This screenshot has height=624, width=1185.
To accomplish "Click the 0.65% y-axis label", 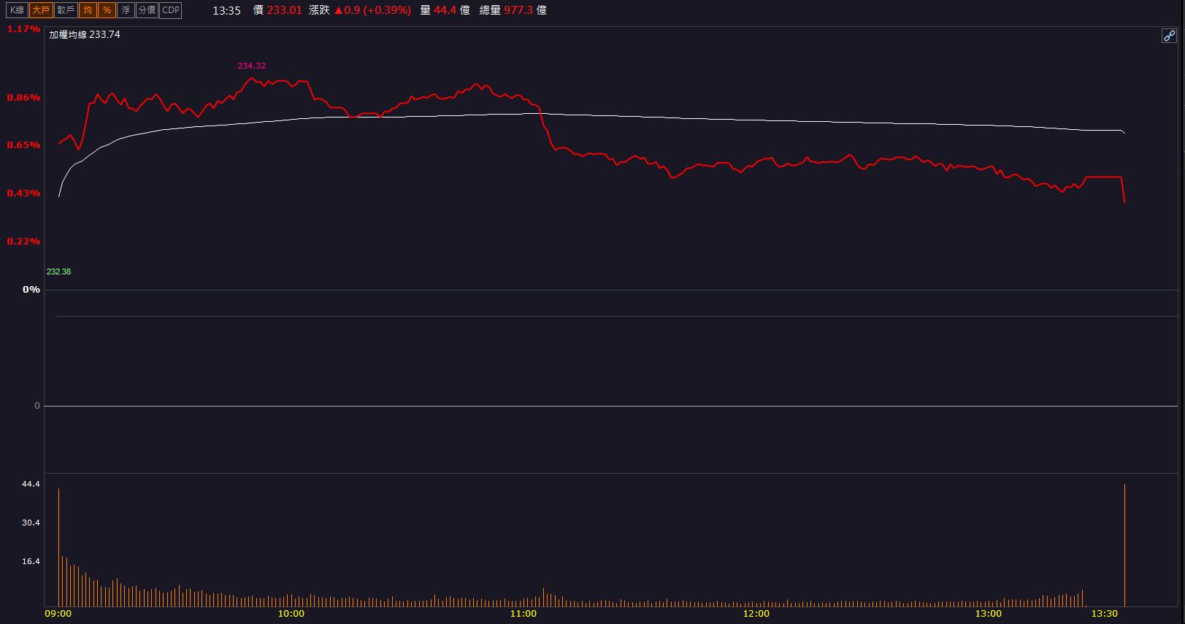I will coord(23,145).
